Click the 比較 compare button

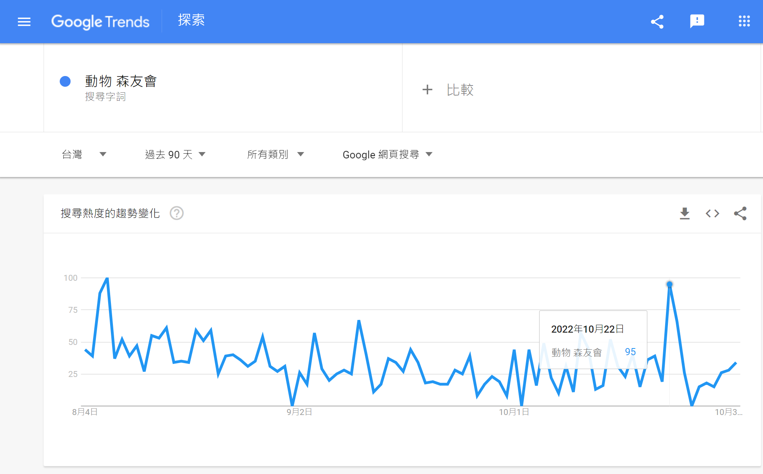tap(460, 90)
